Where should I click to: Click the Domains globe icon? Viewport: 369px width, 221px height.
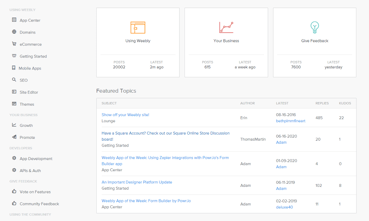point(14,32)
